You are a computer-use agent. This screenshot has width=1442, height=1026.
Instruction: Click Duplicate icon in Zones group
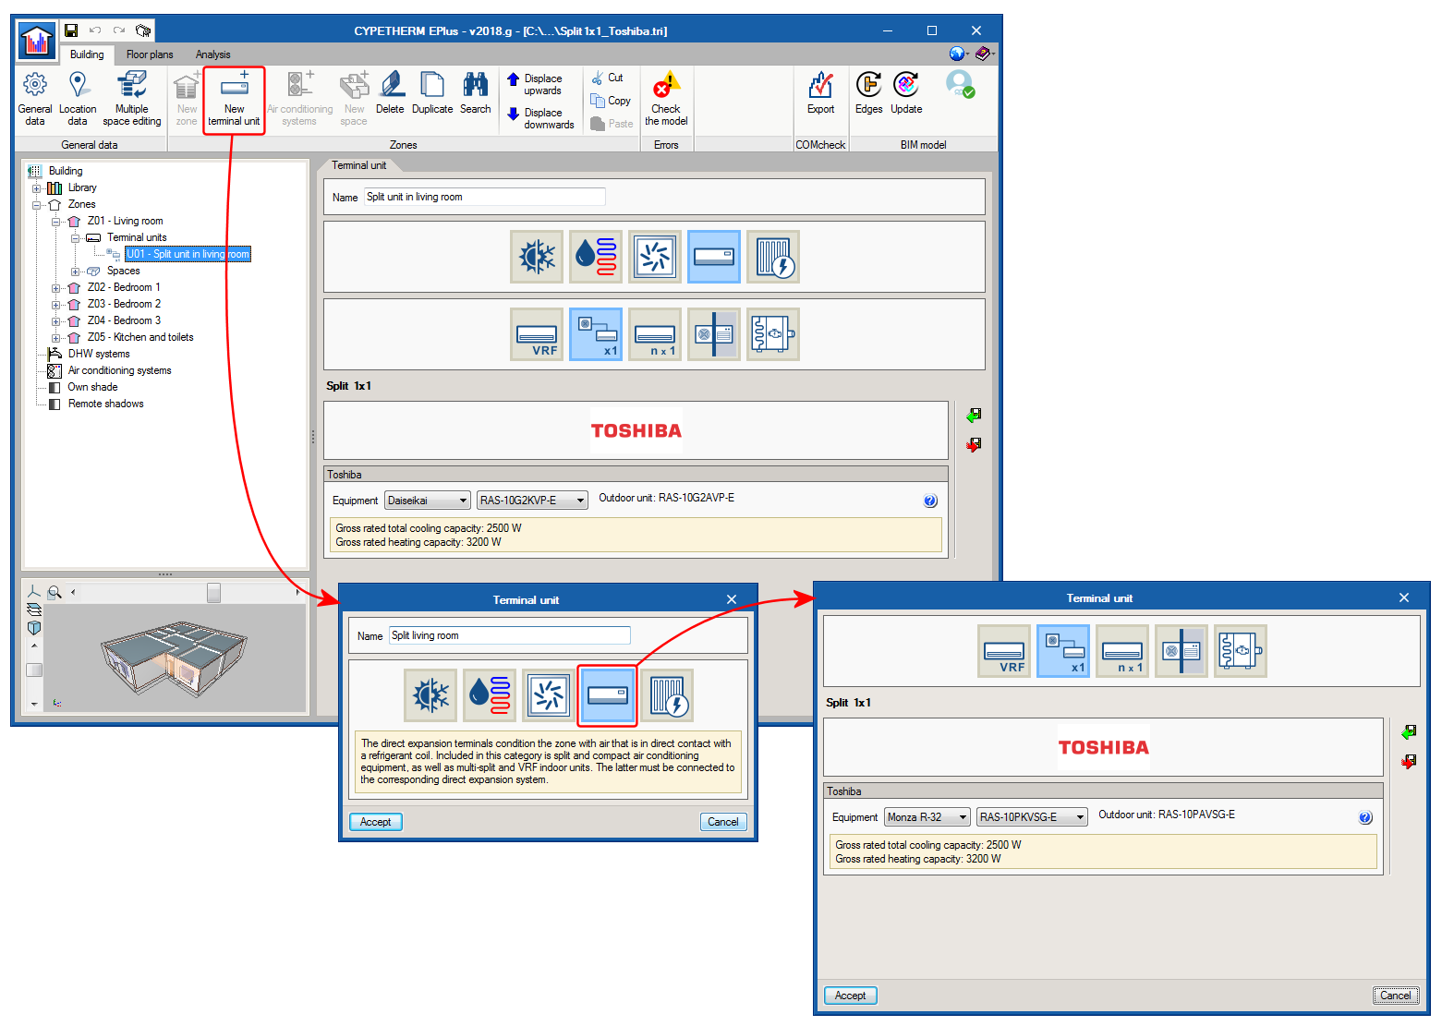click(432, 93)
